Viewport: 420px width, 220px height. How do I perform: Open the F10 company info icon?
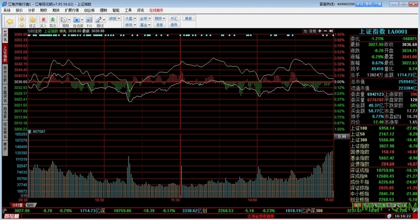click(89, 21)
